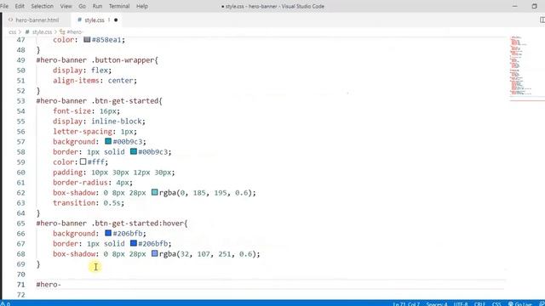Open color picker for #858ea1 swatch
The height and width of the screenshot is (306, 545).
click(x=87, y=40)
